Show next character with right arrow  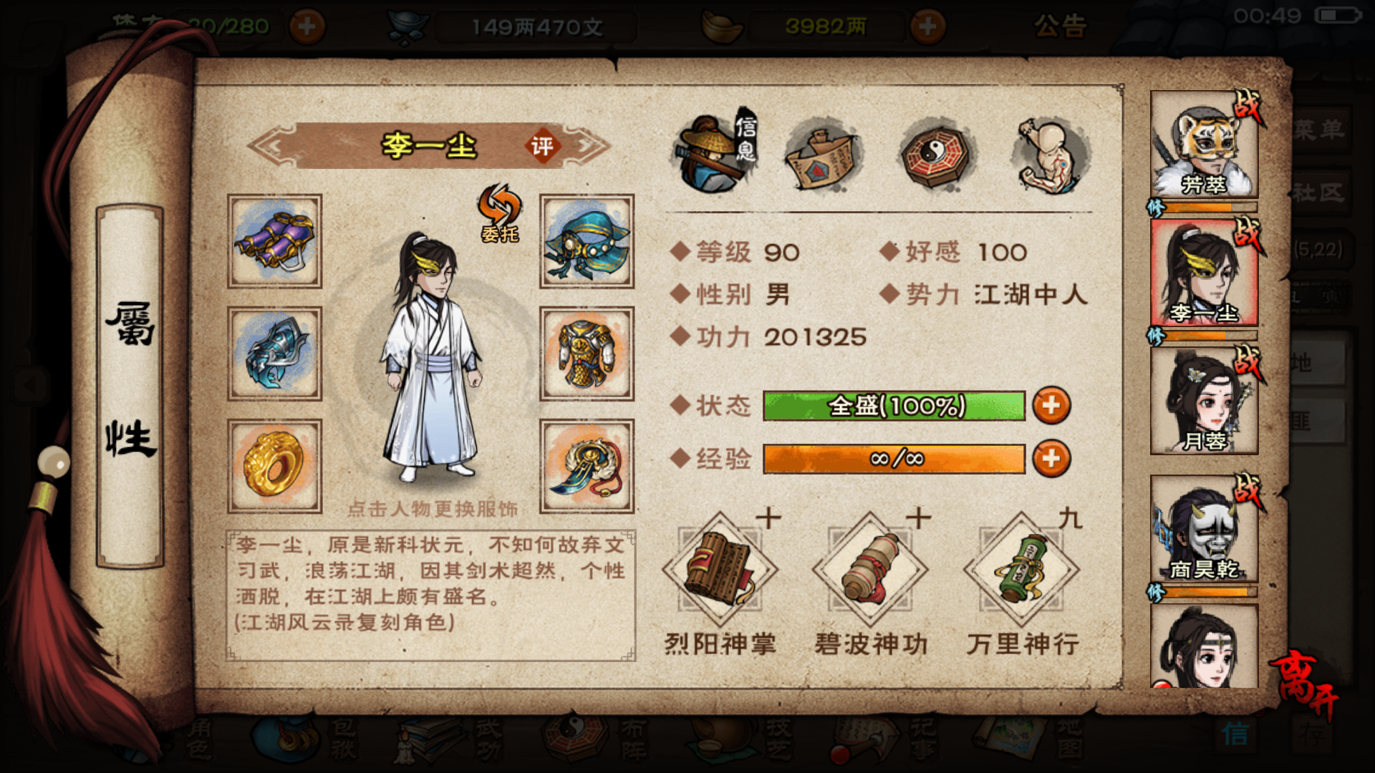click(x=589, y=146)
